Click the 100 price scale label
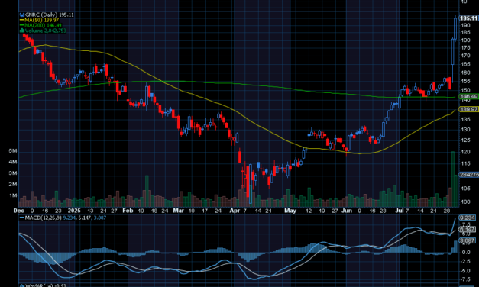Screen dimensions: 479x287 click(465, 202)
